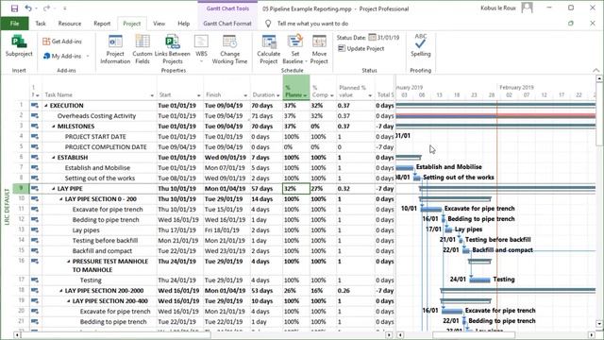Open My Add-ins
The height and width of the screenshot is (340, 604).
pyautogui.click(x=62, y=56)
